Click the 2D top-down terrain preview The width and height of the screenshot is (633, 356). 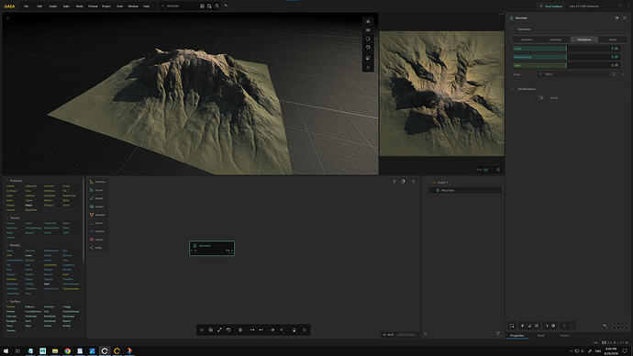(442, 94)
